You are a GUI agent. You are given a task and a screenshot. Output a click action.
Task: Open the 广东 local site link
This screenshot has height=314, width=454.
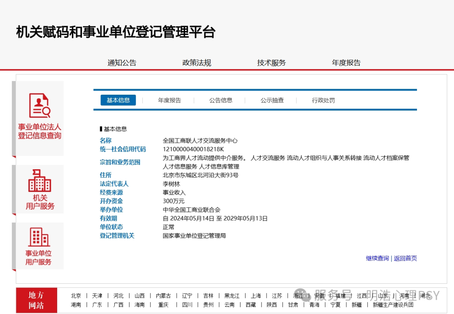97,305
